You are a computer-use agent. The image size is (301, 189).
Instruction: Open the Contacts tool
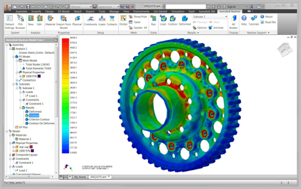tap(112, 20)
